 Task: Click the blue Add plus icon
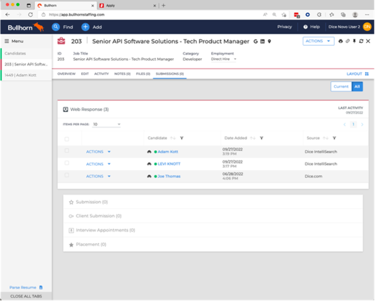[x=85, y=27]
